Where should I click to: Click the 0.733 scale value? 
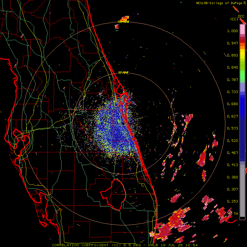click(232, 92)
